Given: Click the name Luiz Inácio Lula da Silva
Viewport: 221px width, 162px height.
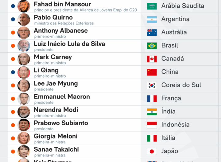Looking at the screenshot, I should (x=69, y=44).
